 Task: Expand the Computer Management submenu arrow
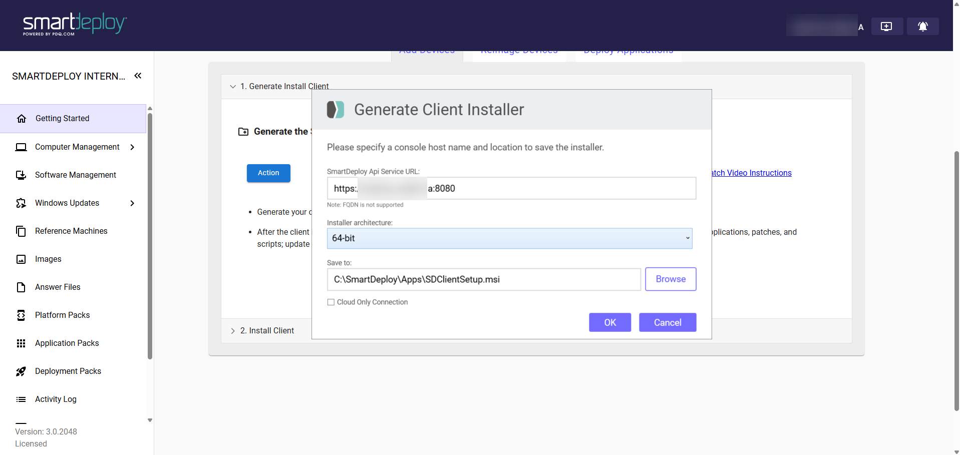132,147
